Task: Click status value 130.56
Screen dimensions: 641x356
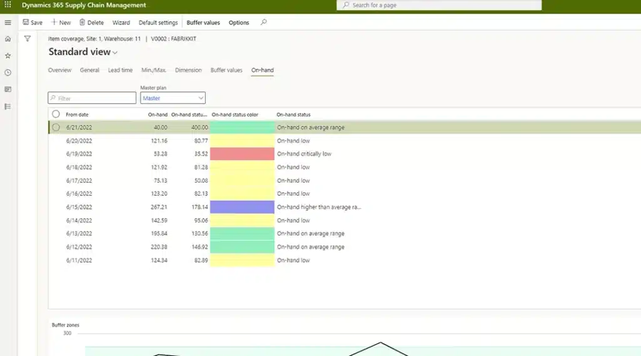Action: point(200,233)
